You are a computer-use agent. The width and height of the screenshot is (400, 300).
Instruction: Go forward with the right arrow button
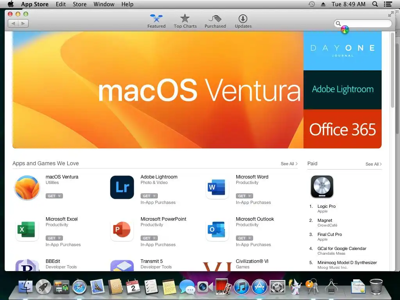click(23, 23)
